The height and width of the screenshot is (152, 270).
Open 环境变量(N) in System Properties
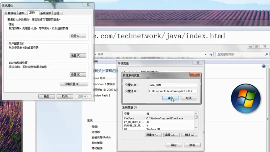point(74,84)
